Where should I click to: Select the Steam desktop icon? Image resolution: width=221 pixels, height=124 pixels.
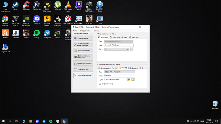click(x=16, y=6)
